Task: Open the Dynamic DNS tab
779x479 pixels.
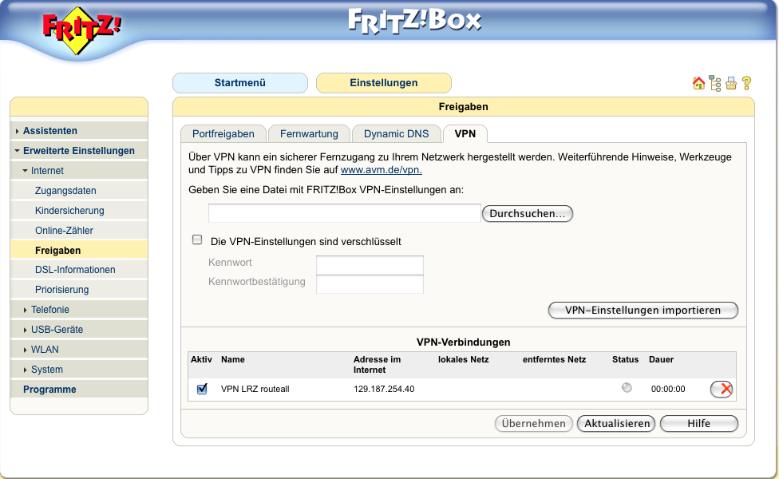Action: pyautogui.click(x=397, y=134)
